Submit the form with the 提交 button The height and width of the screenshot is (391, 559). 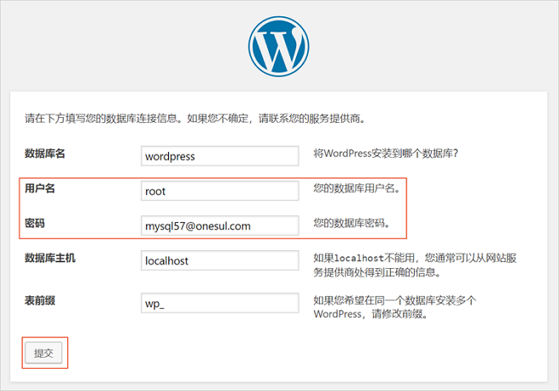(x=44, y=353)
